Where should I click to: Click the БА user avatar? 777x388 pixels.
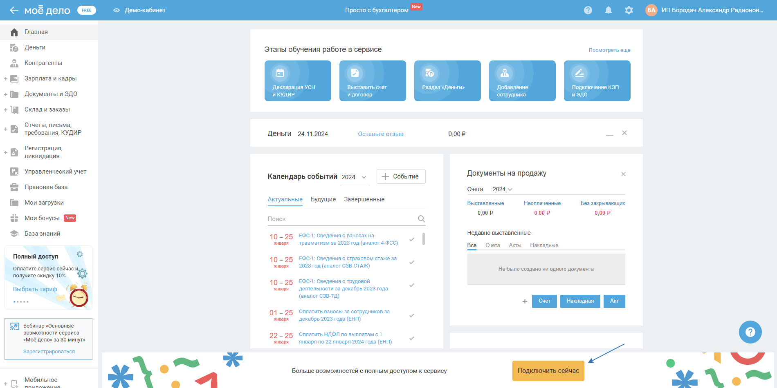click(x=651, y=10)
